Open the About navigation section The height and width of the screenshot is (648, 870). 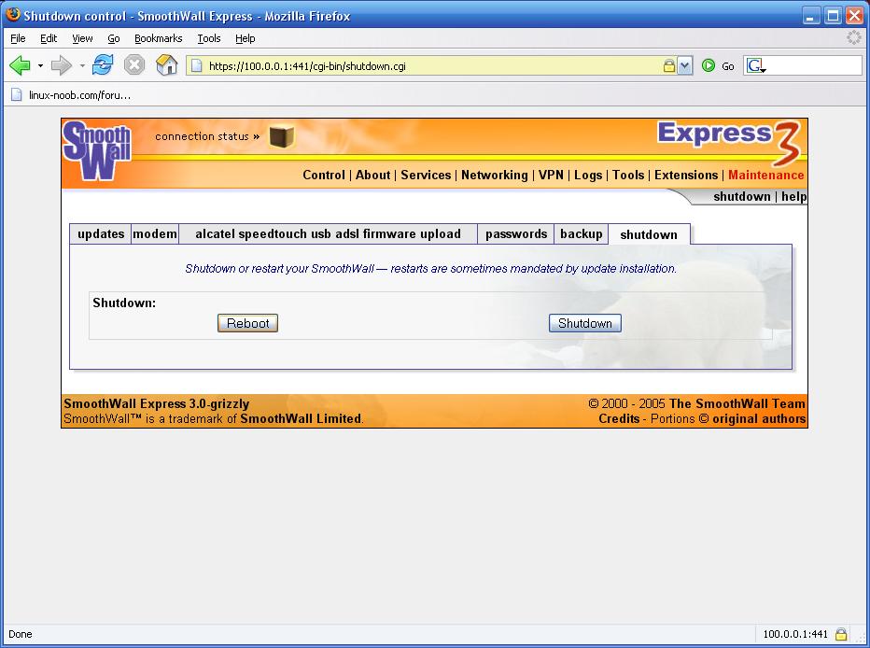click(372, 175)
